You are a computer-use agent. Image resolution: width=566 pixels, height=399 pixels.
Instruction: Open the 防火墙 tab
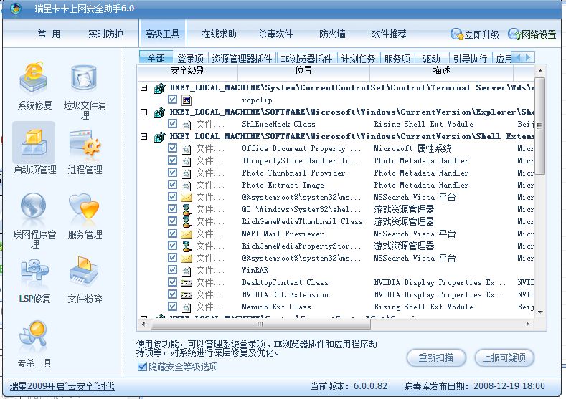click(332, 34)
